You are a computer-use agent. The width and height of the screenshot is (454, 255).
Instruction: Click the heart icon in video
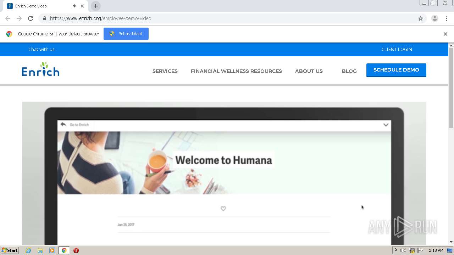[223, 209]
